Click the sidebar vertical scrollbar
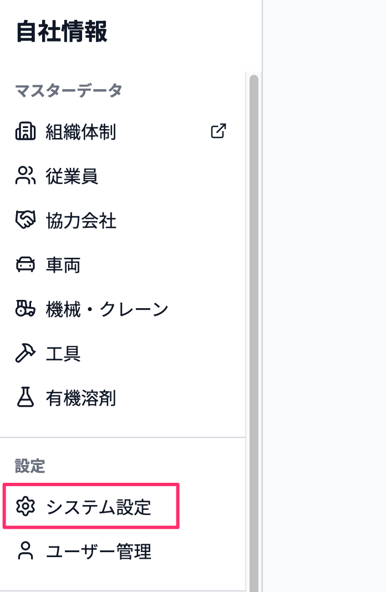386x592 pixels. click(254, 333)
